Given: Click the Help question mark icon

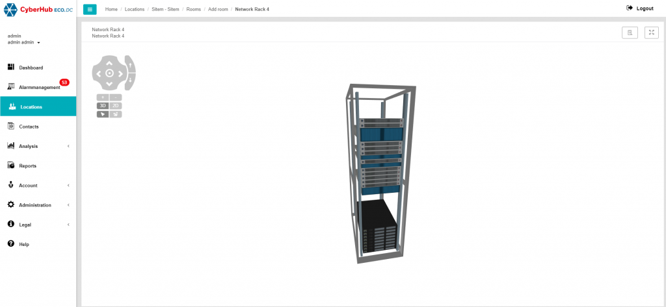Looking at the screenshot, I should coord(11,244).
